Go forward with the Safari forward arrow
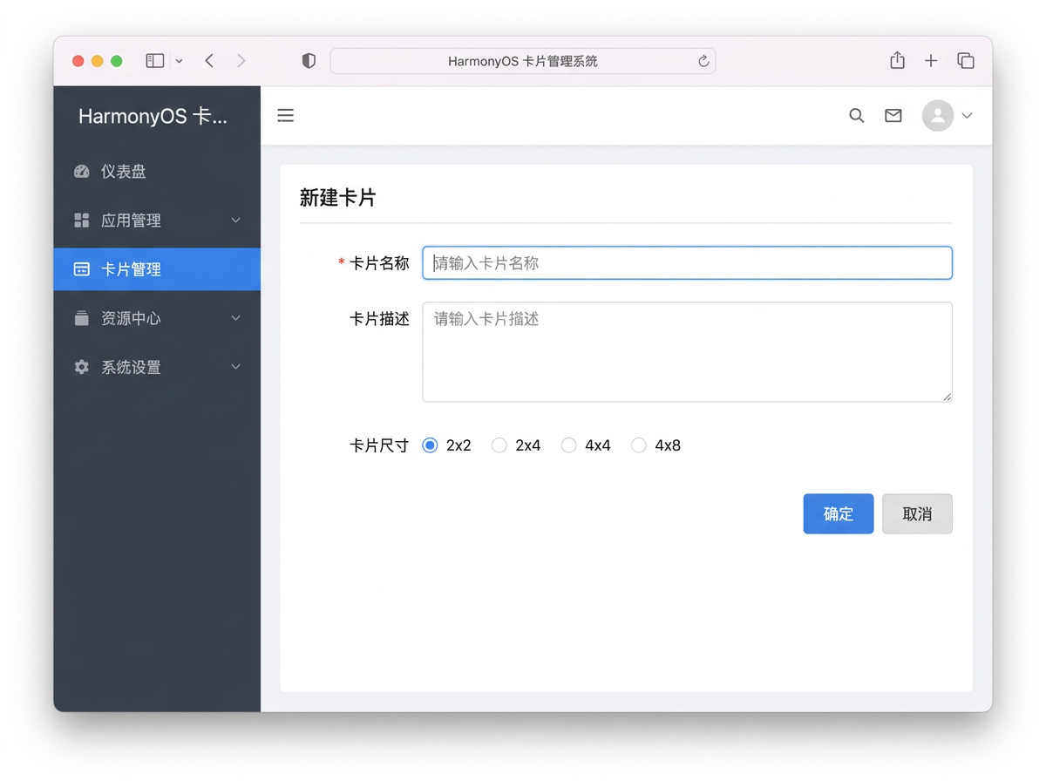The height and width of the screenshot is (781, 1046). (x=241, y=60)
